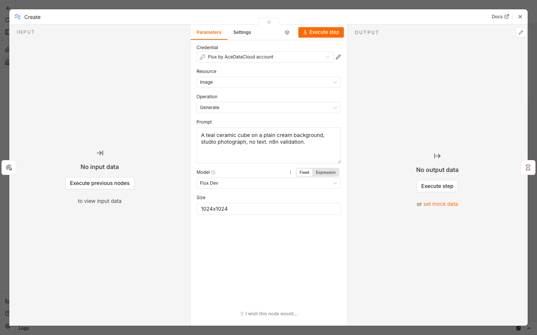Screen dimensions: 537x335
Task: Click the set mock data link
Action: pyautogui.click(x=440, y=204)
